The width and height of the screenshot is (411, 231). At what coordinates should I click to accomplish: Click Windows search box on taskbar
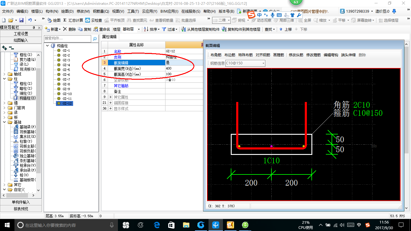point(66,225)
